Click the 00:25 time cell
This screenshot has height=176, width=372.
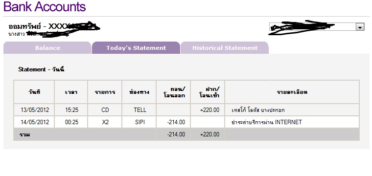[x=71, y=122]
